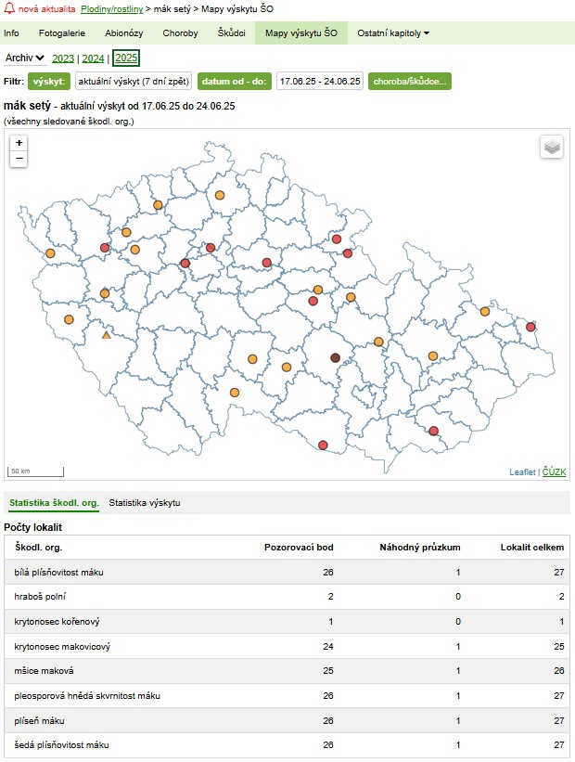Open the map layers control icon
575x762 pixels.
pyautogui.click(x=552, y=147)
